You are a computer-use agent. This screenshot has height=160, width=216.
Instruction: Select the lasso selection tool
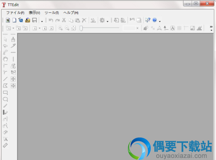[5, 46]
